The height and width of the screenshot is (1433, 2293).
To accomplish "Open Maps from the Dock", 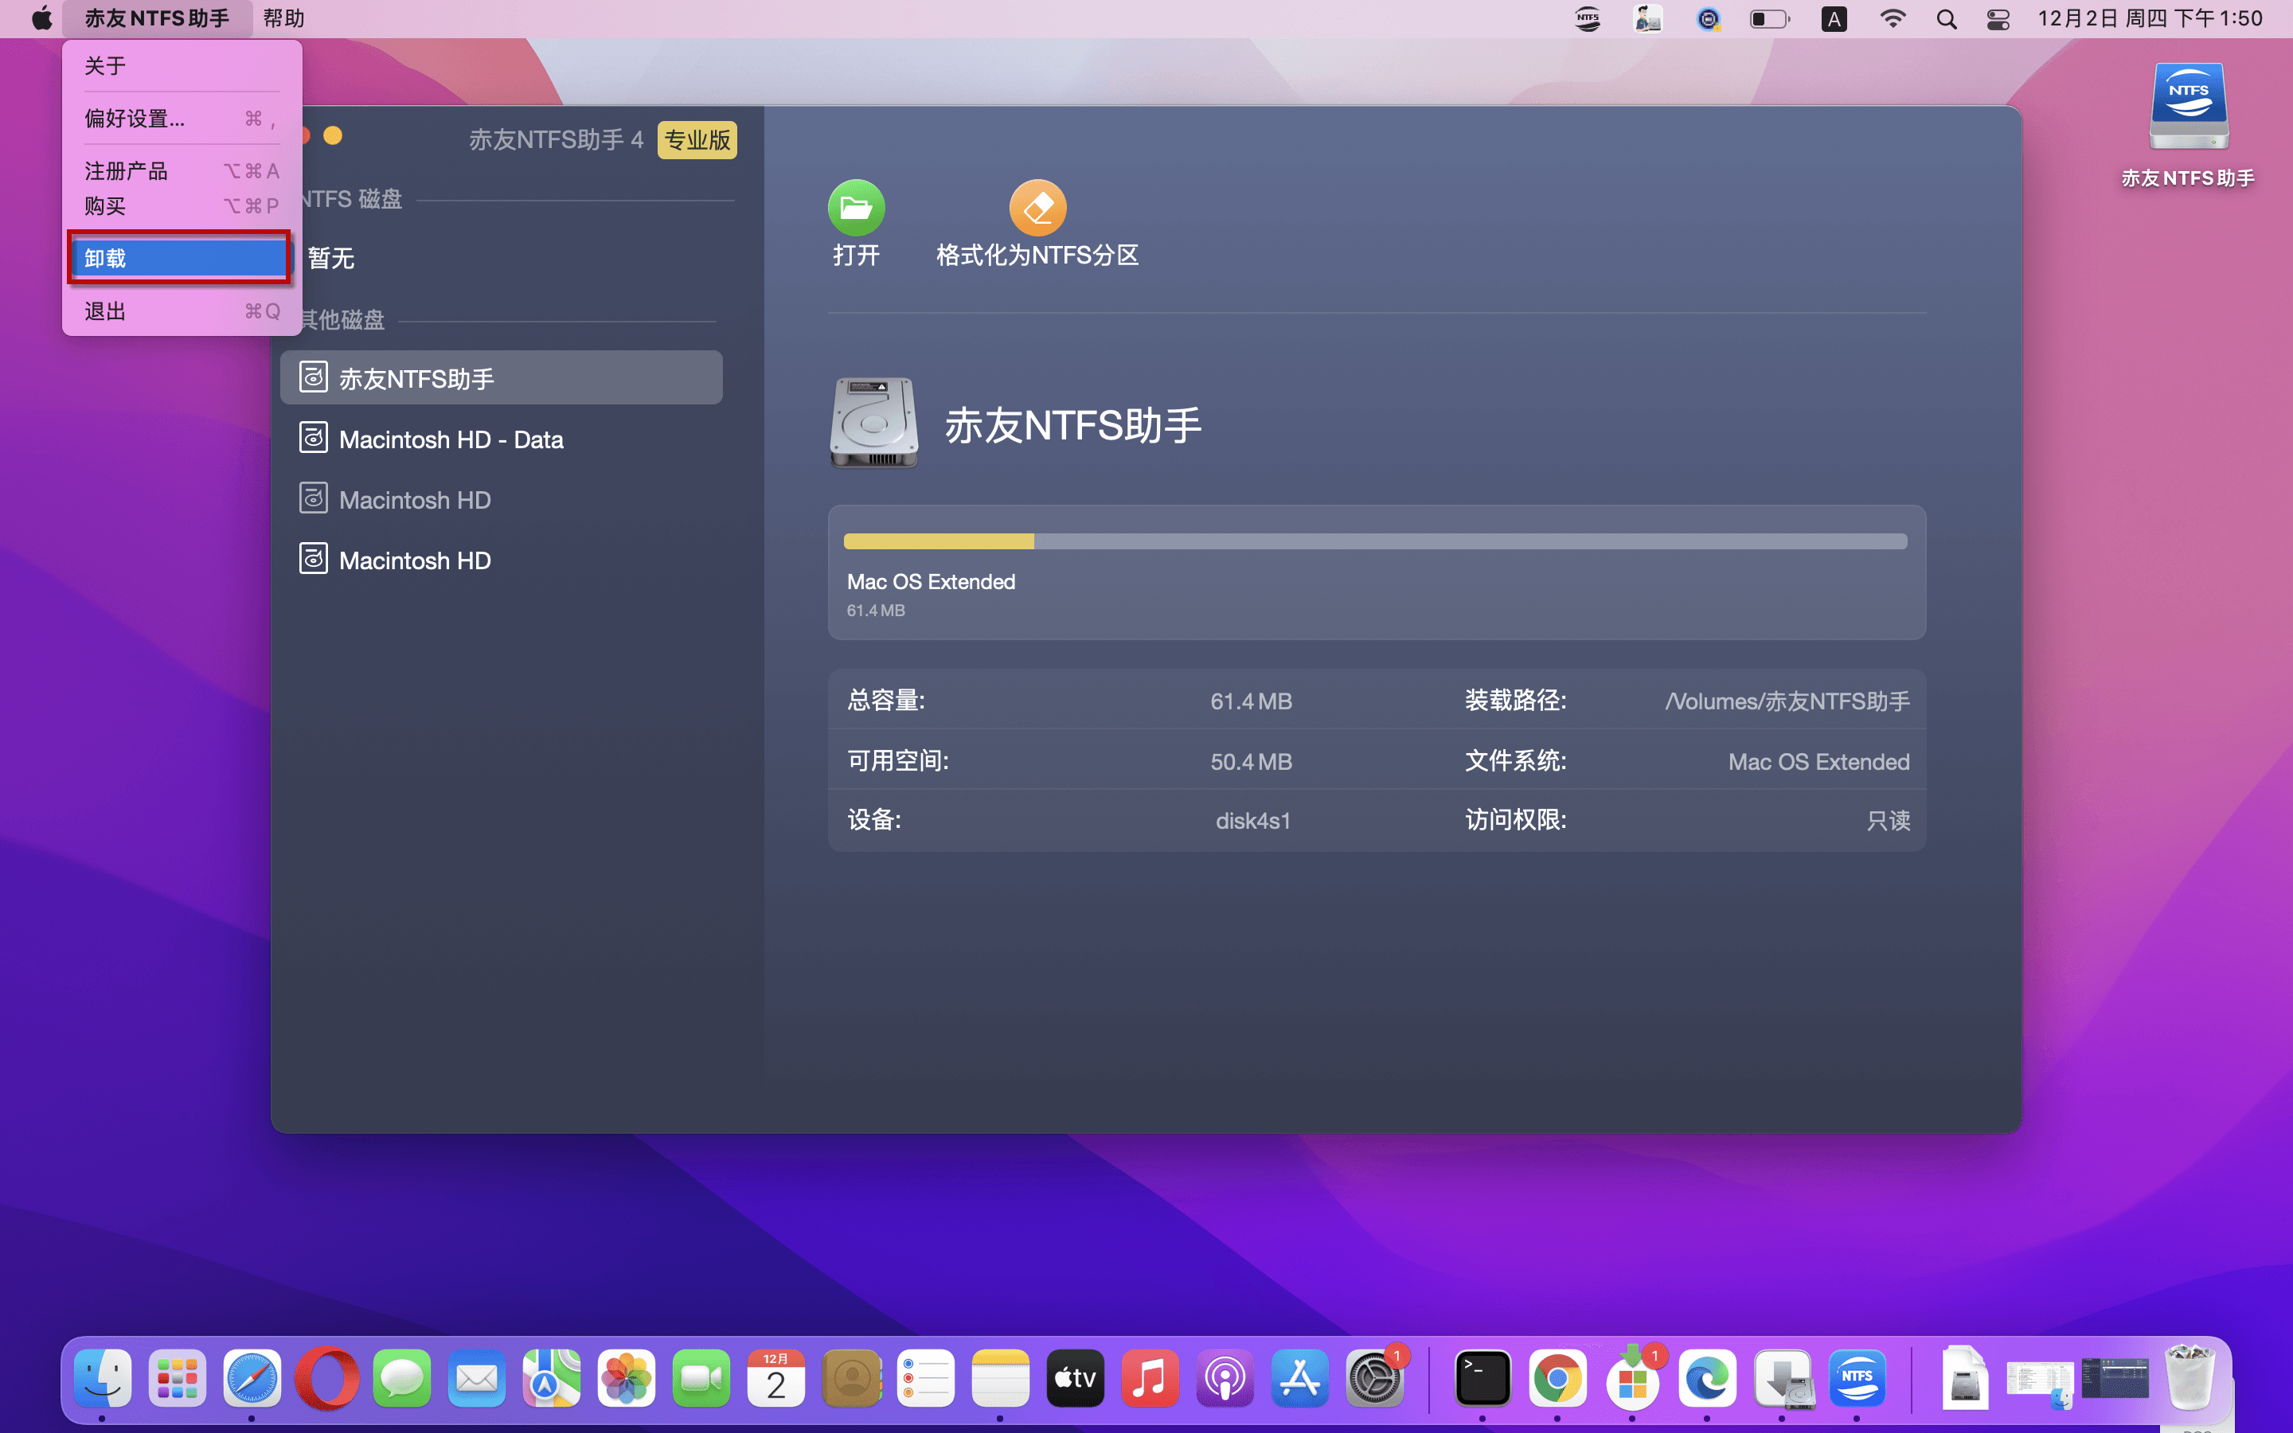I will (552, 1377).
